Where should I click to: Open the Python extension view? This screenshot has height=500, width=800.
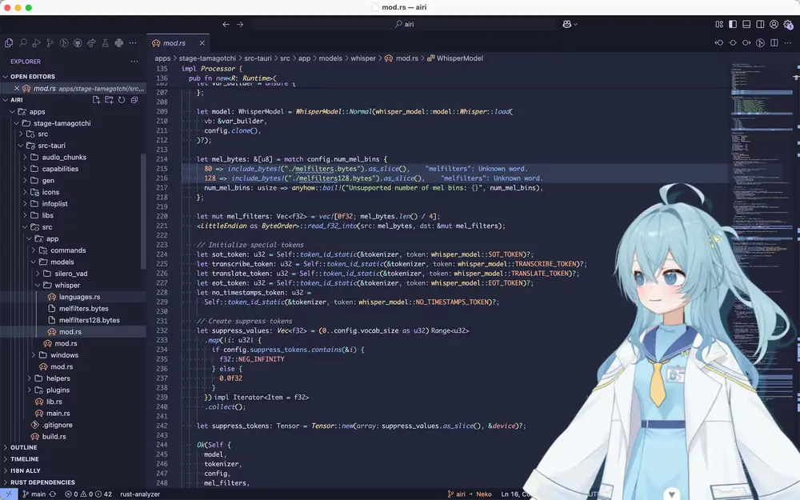tap(118, 43)
